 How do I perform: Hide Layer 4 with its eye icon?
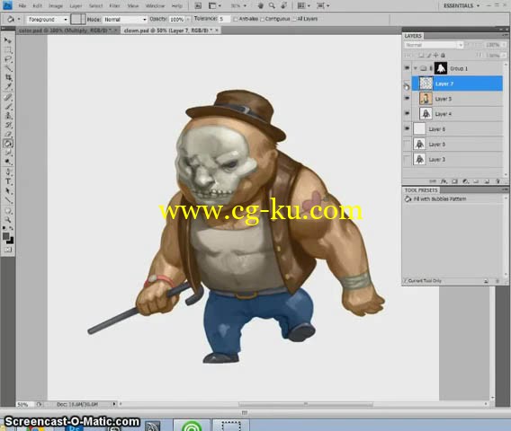coord(407,113)
